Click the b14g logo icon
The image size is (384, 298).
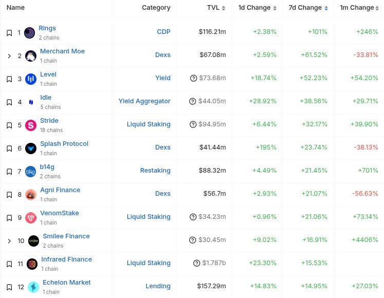pyautogui.click(x=31, y=172)
